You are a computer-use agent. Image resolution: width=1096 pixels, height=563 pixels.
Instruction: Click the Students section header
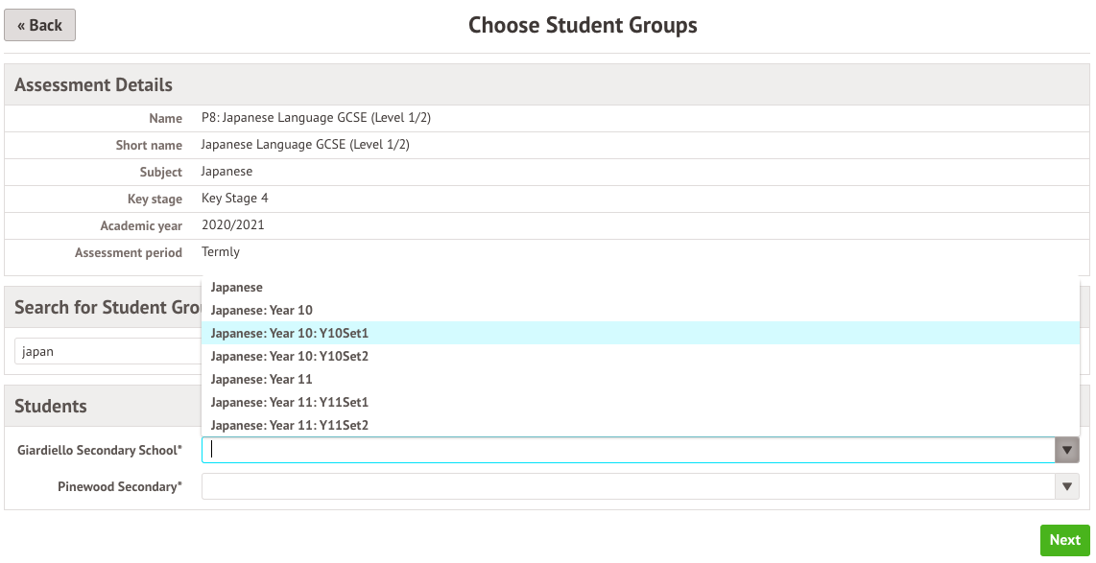tap(51, 406)
